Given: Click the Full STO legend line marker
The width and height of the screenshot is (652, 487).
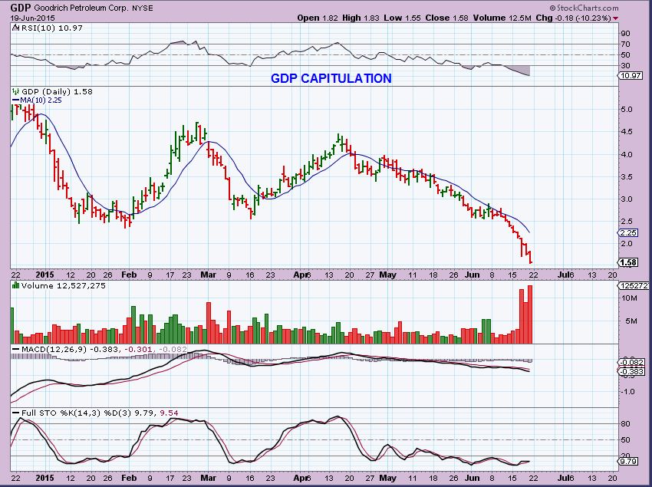Looking at the screenshot, I should pos(16,413).
